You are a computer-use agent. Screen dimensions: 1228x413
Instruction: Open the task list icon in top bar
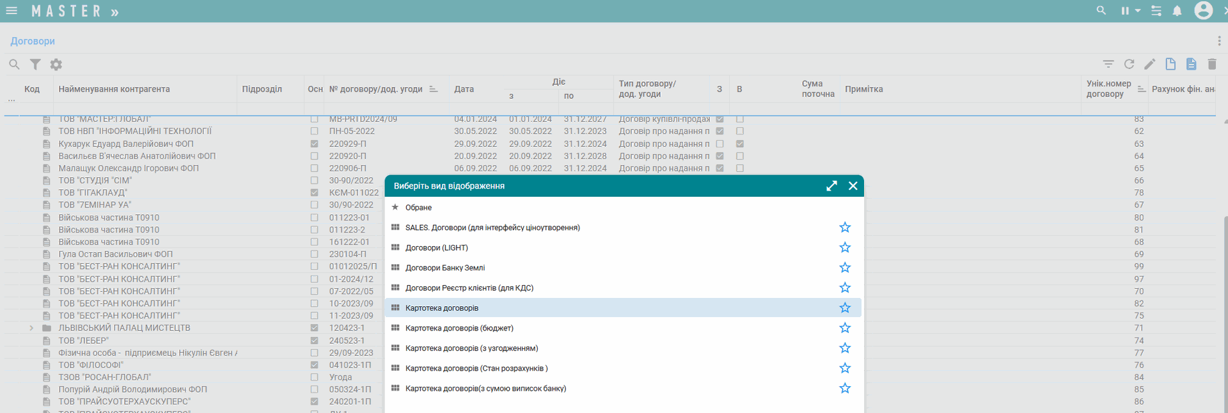click(1156, 11)
